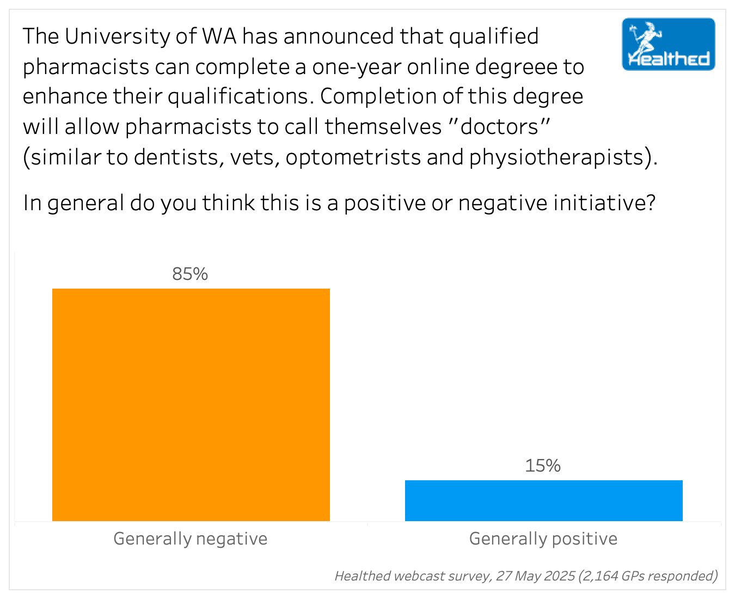Click the Healthed logo in the corner

click(x=668, y=44)
